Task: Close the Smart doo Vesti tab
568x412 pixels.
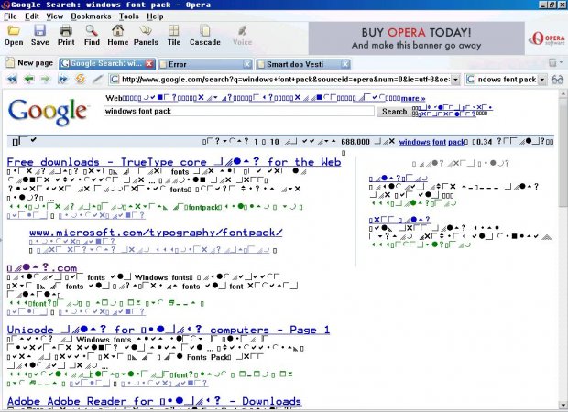Action: (x=345, y=64)
